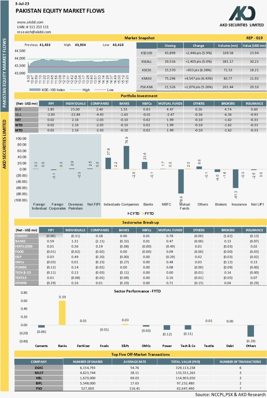267x398 pixels.
Task: Select the MLCF company row
Action: click(140, 373)
